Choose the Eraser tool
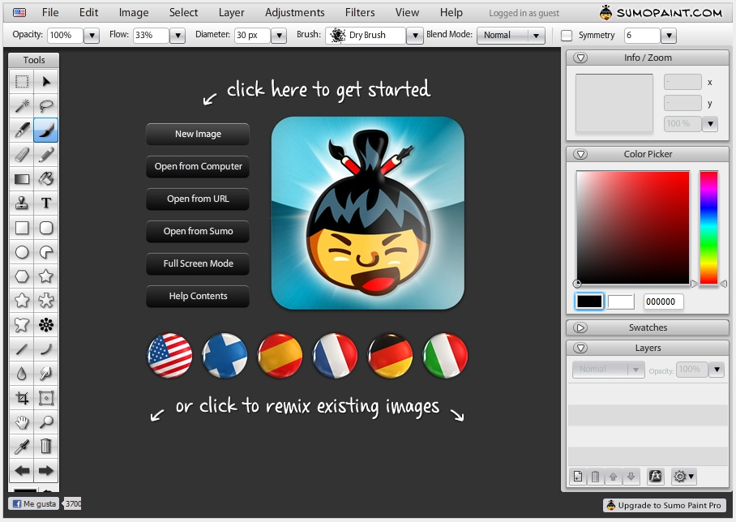 pyautogui.click(x=22, y=154)
